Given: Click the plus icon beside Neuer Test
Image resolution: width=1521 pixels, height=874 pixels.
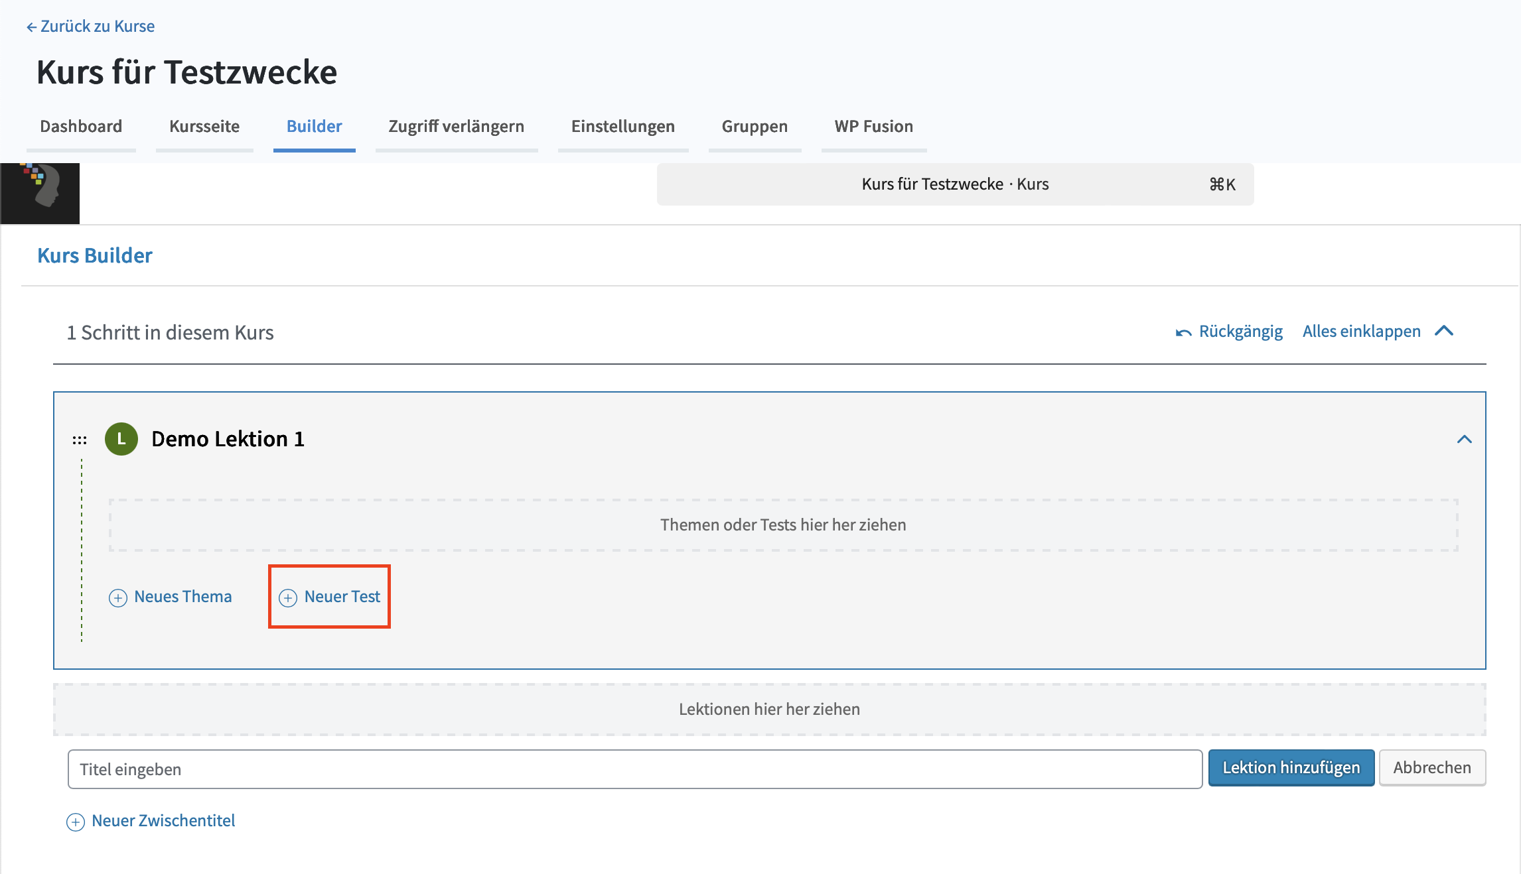Looking at the screenshot, I should (x=288, y=598).
